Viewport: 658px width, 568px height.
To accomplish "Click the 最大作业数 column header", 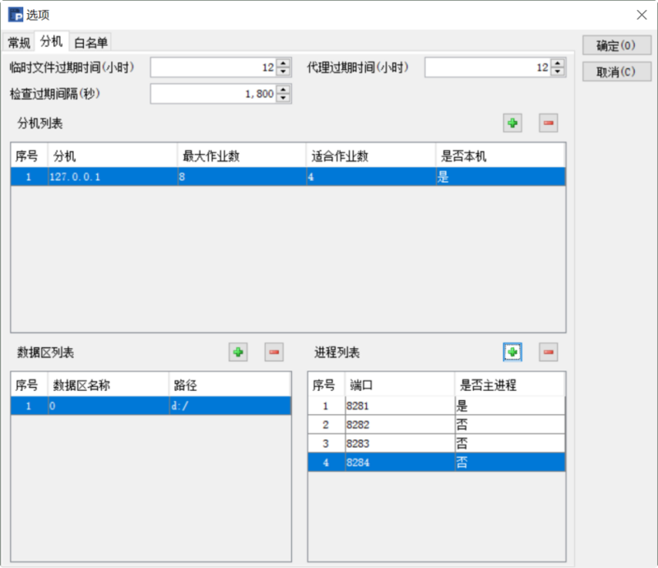I will (242, 156).
